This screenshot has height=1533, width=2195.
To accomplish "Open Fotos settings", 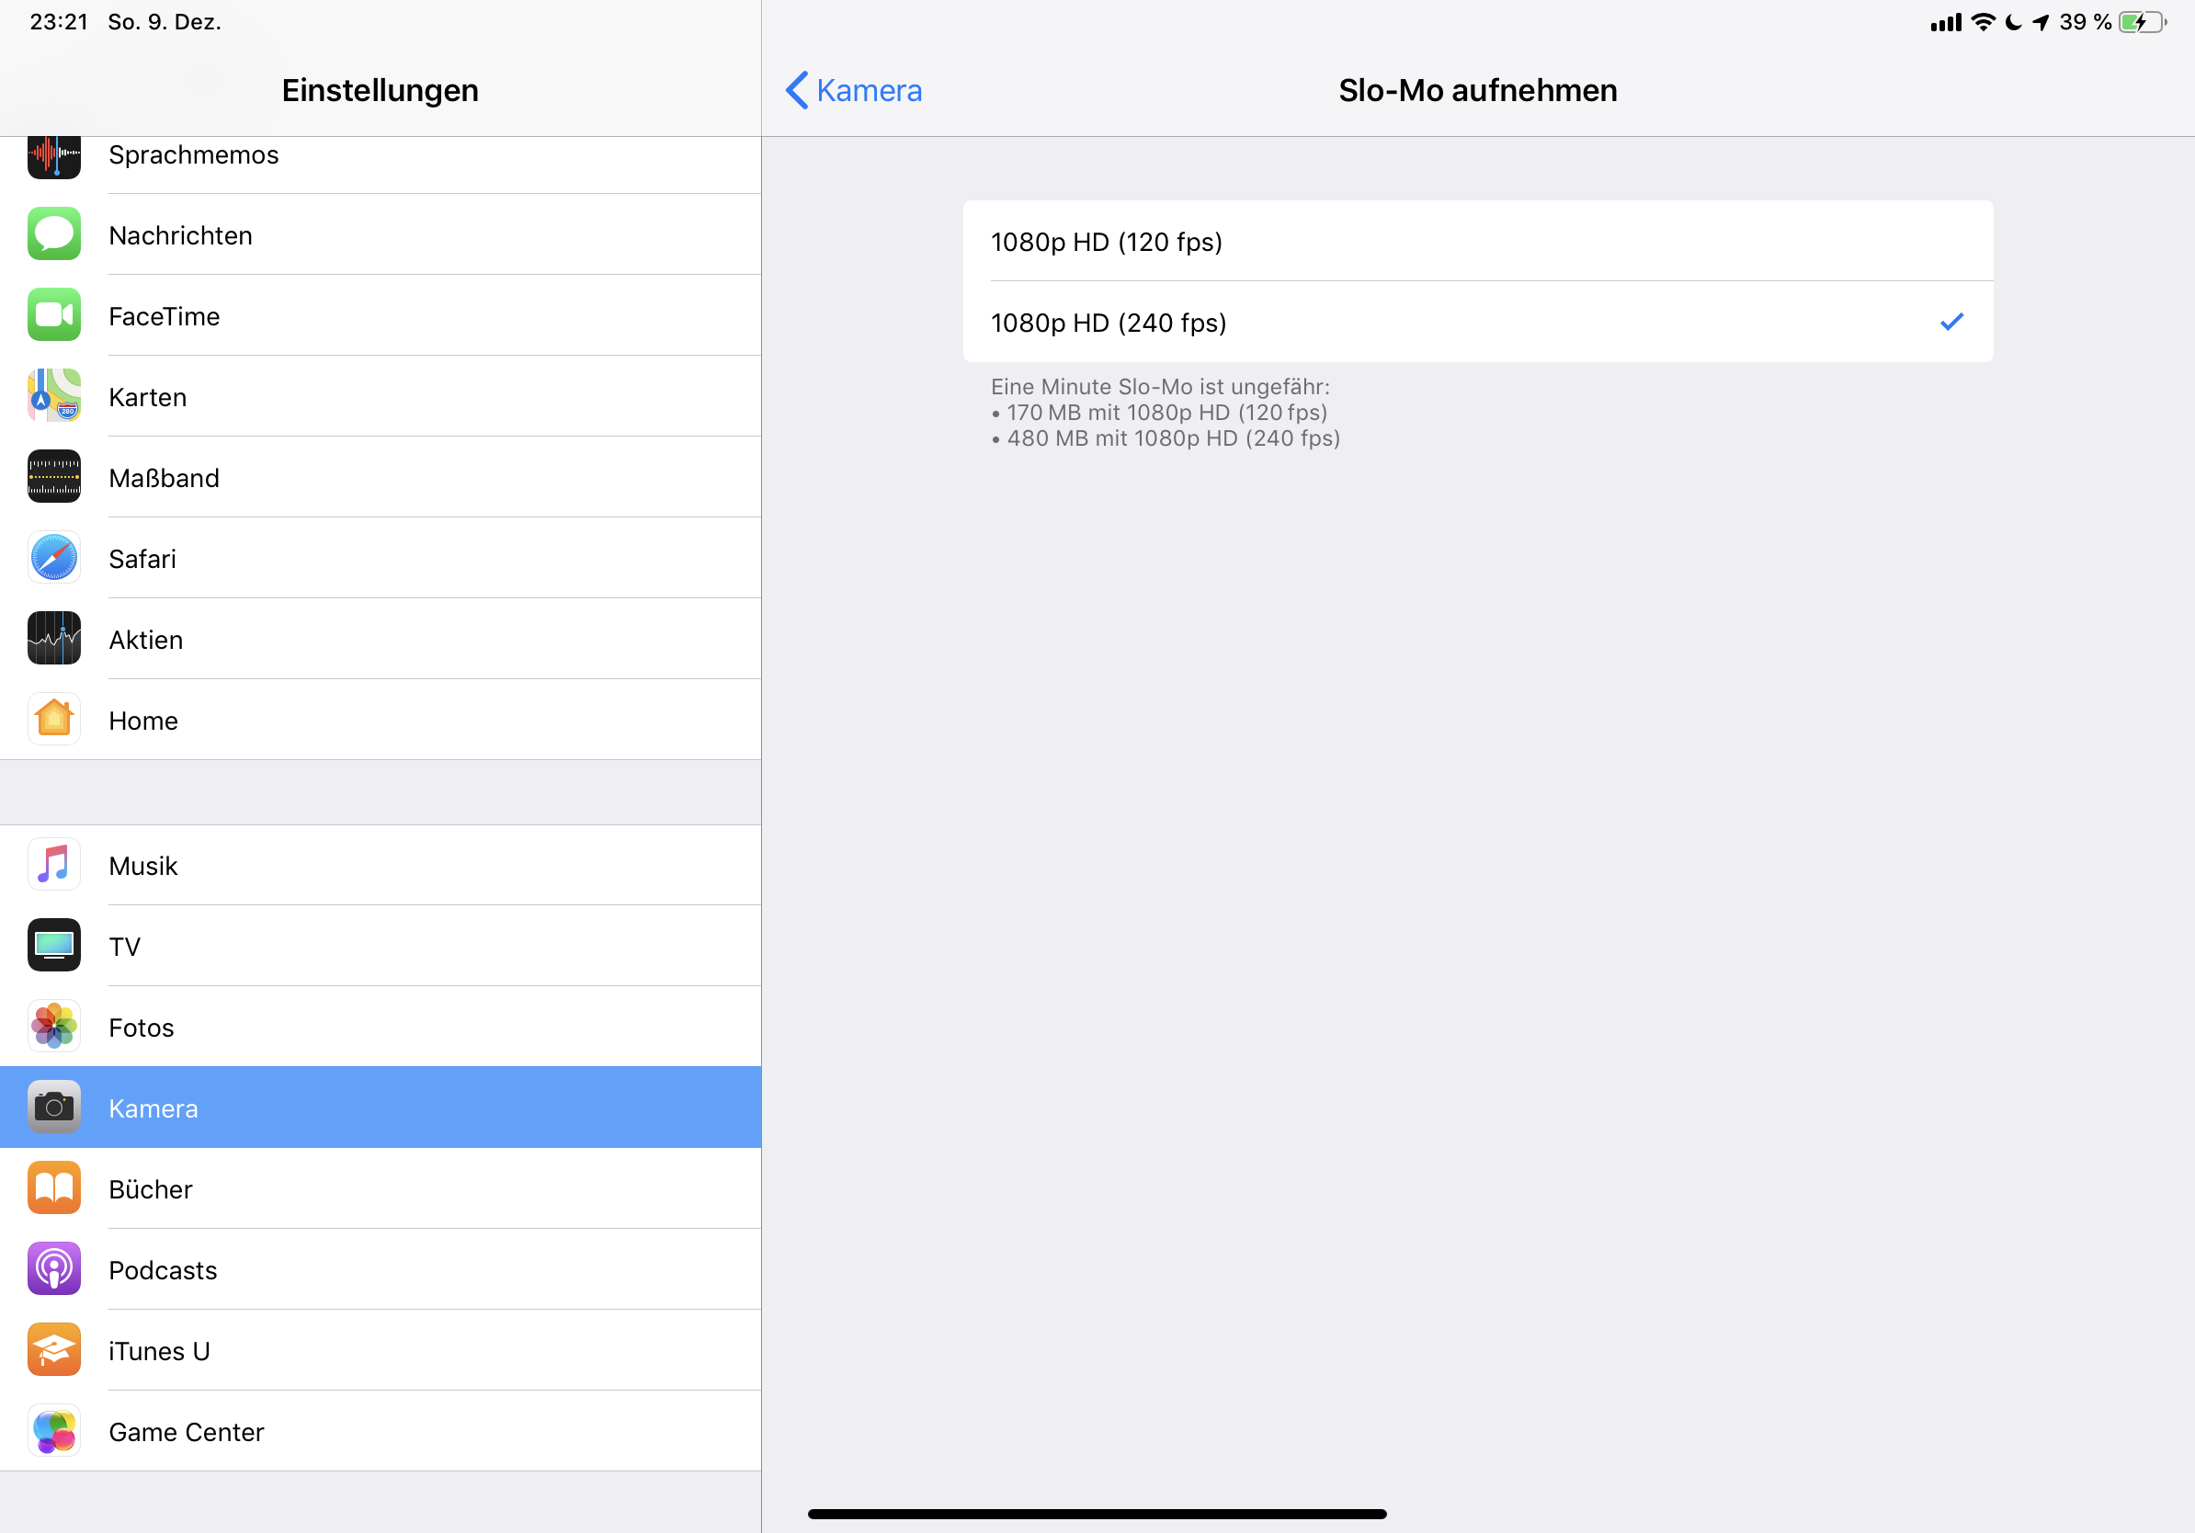I will pos(381,1028).
